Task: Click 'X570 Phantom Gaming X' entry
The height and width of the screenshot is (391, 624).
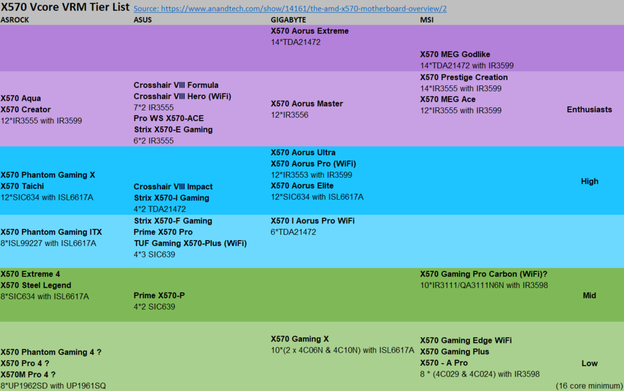Action: tap(47, 175)
